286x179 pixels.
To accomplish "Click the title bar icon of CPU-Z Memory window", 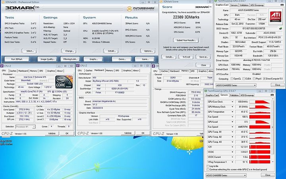I will pyautogui.click(x=153, y=66).
